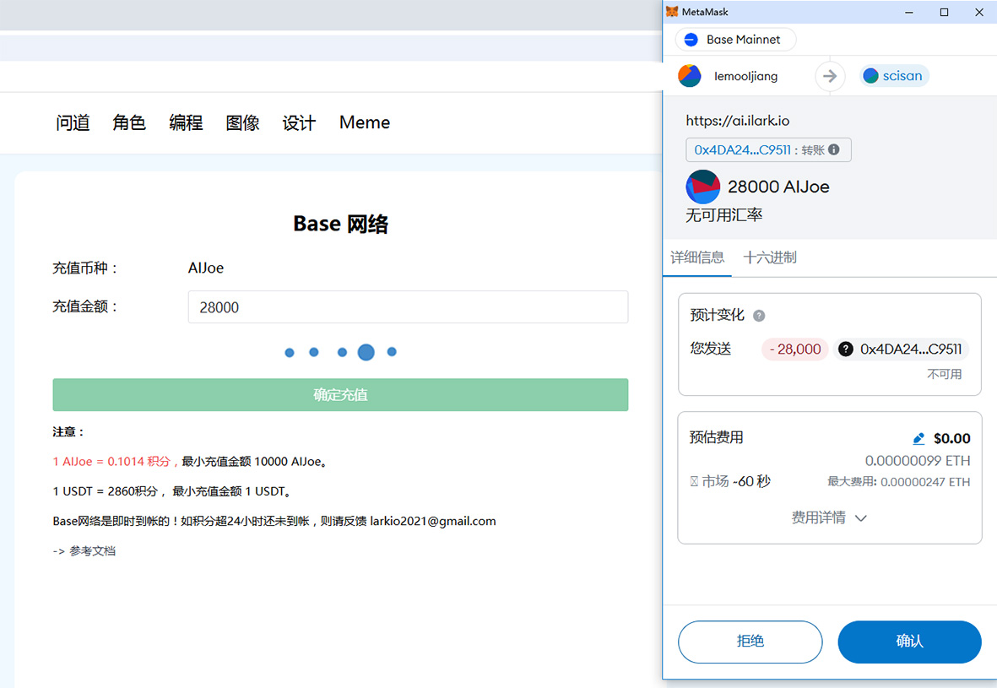Click the AIJoe token logo icon

click(x=702, y=187)
